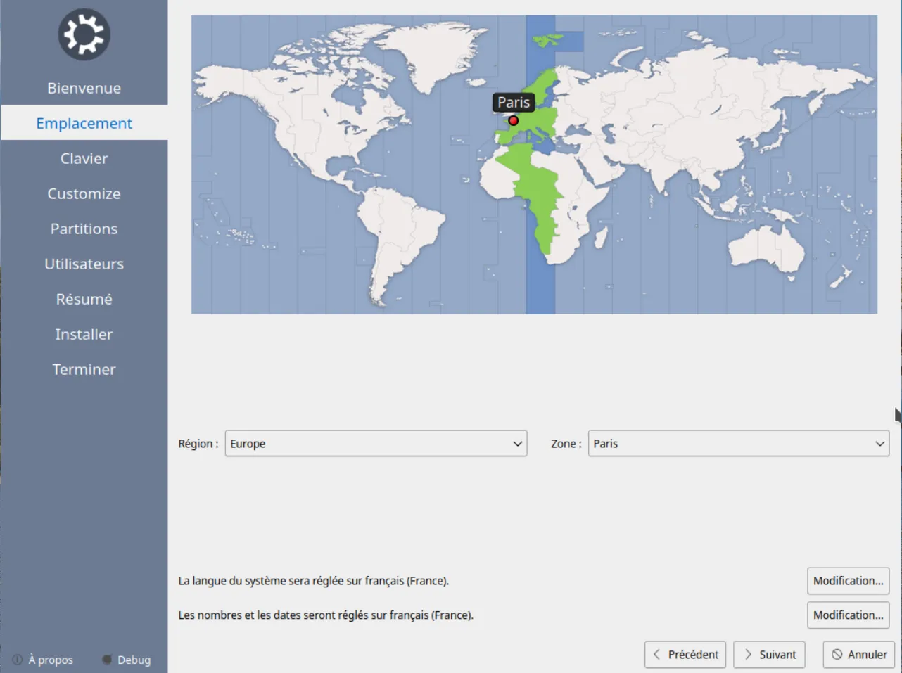
Task: Select the Customize step in sidebar
Action: tap(84, 193)
